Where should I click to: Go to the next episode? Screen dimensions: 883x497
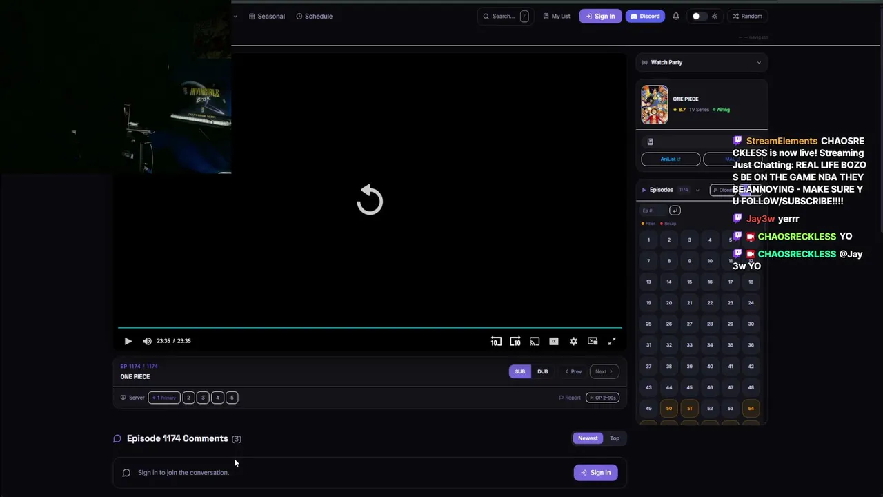tap(604, 371)
